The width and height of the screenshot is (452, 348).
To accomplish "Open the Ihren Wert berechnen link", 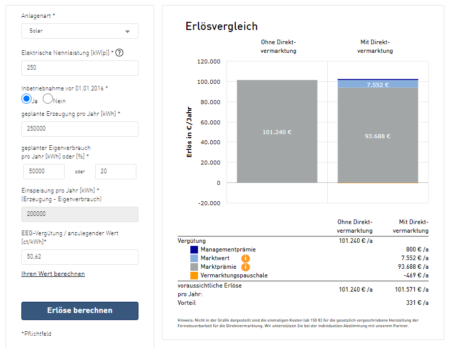I will (x=53, y=274).
